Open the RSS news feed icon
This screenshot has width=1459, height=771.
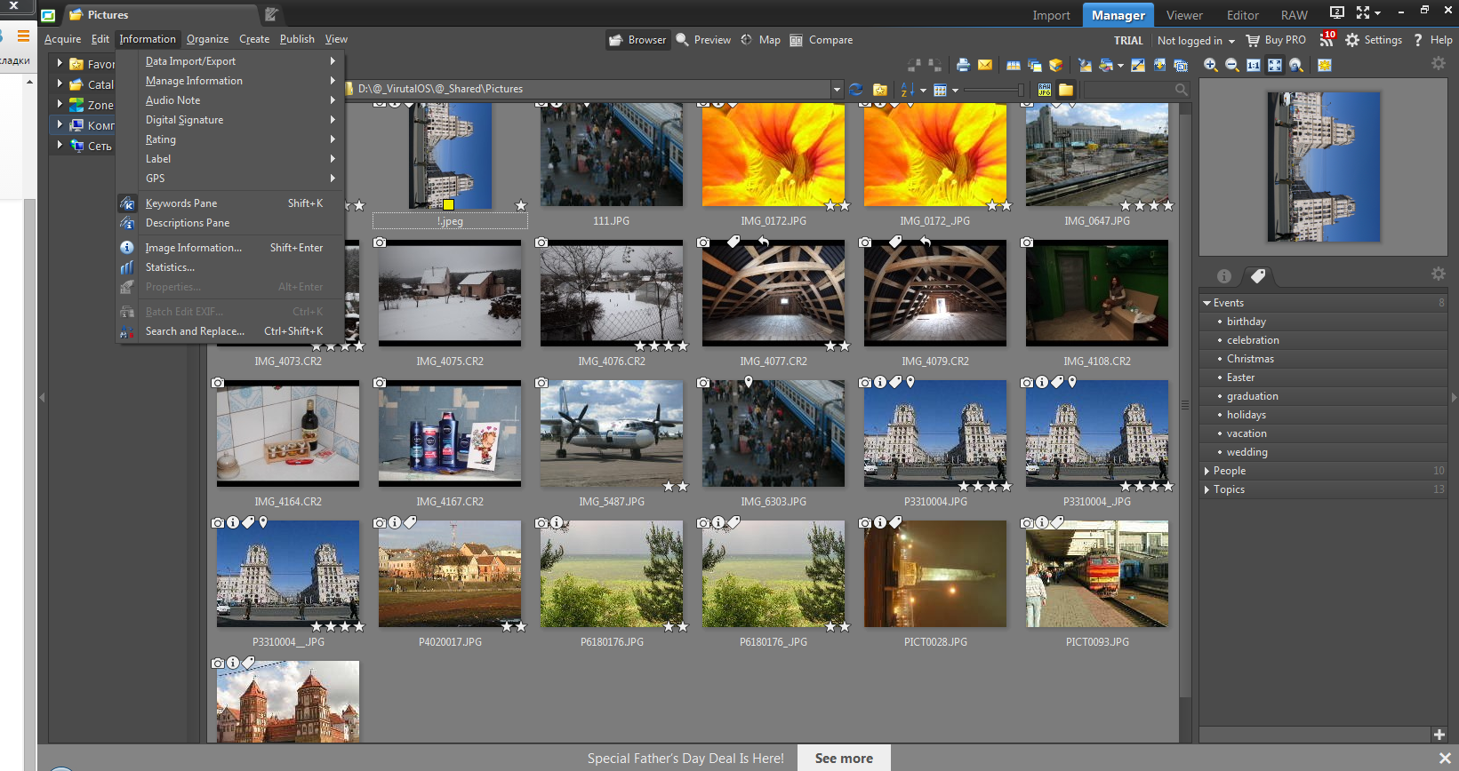(1327, 40)
